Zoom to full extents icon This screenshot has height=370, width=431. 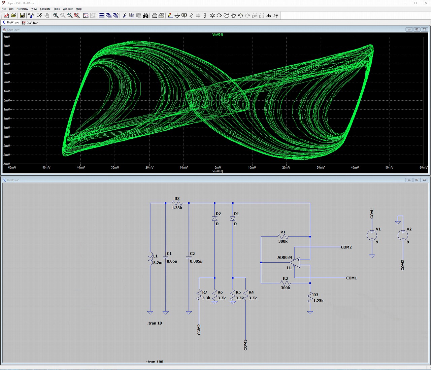(x=77, y=15)
